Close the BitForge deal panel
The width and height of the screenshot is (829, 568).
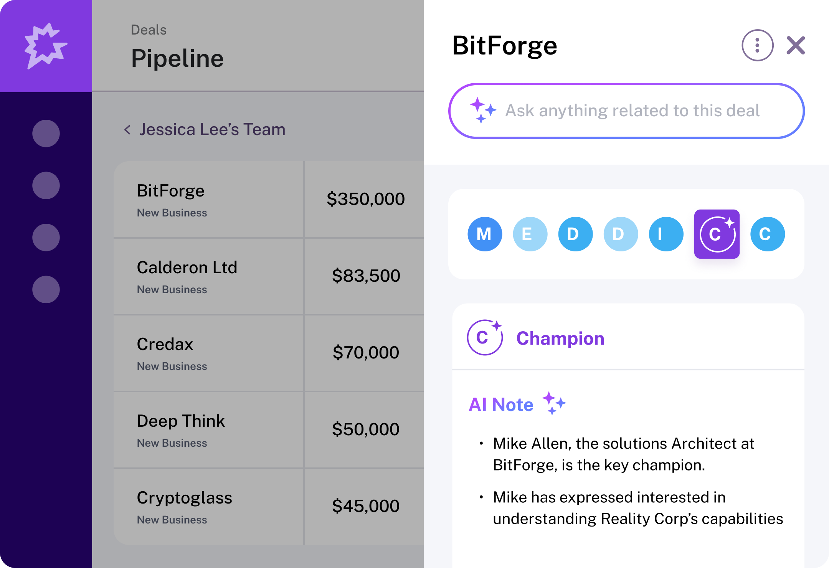pyautogui.click(x=796, y=45)
